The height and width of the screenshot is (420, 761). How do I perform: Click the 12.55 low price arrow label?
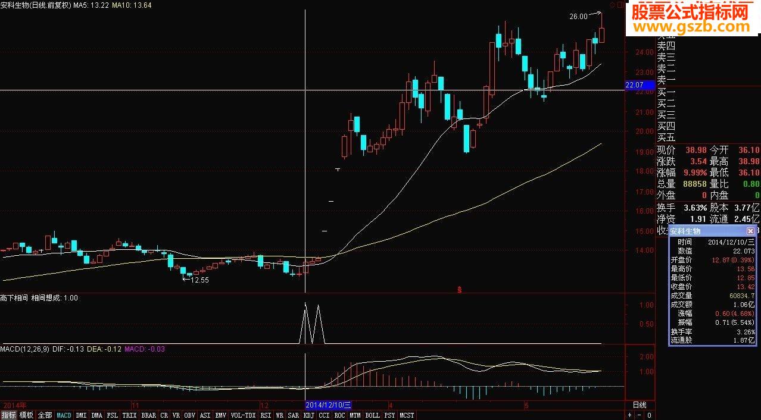195,280
